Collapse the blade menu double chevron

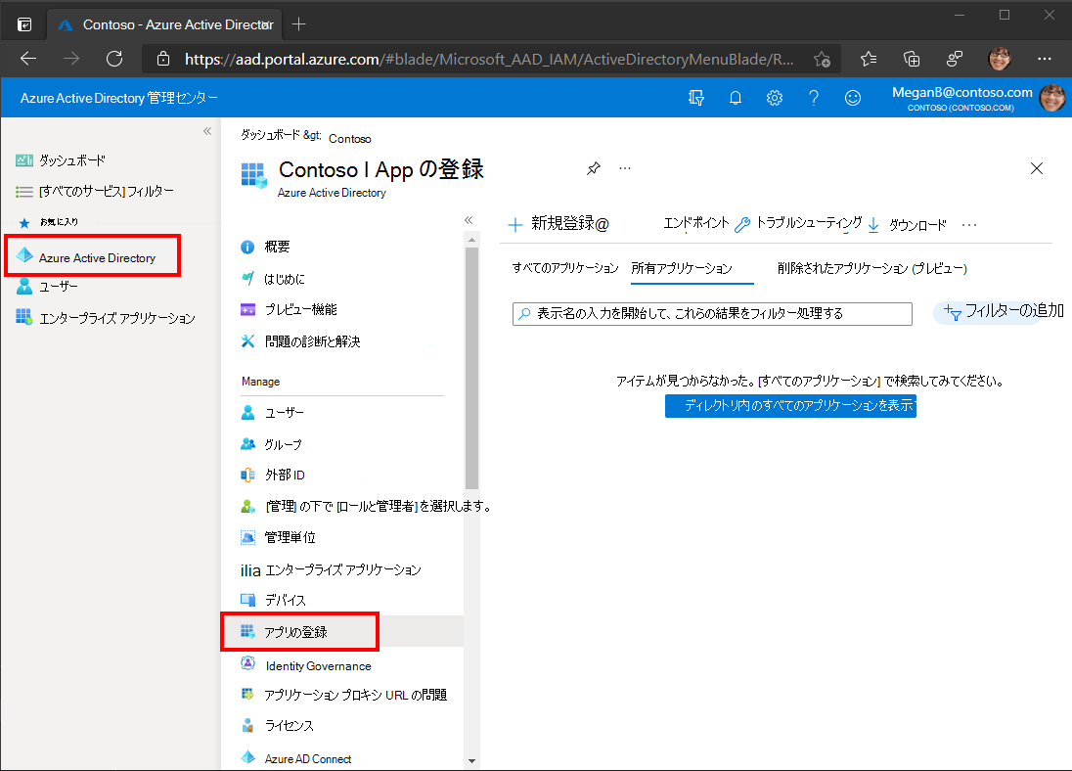click(x=469, y=220)
